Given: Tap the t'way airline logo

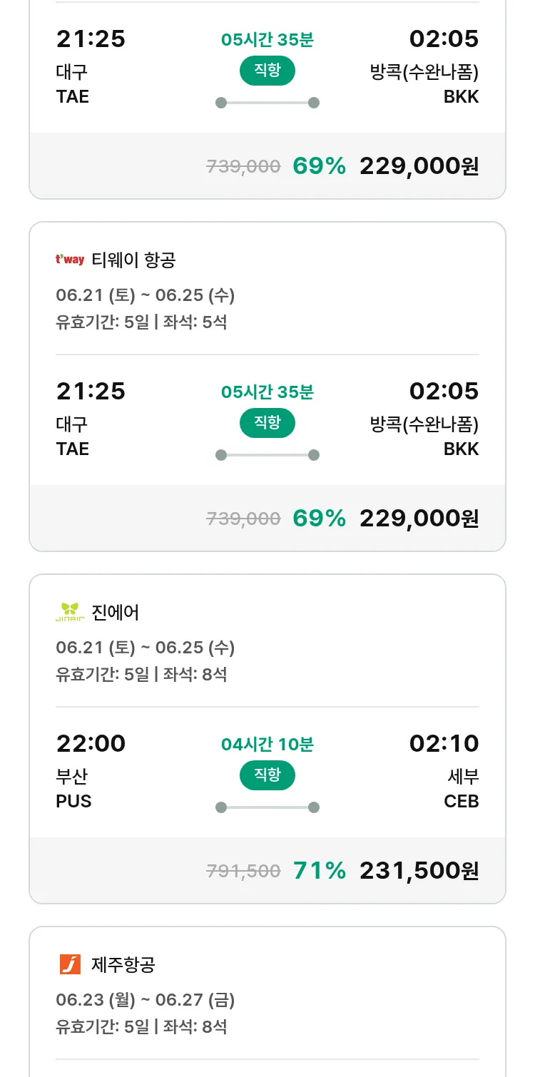Looking at the screenshot, I should pos(70,260).
